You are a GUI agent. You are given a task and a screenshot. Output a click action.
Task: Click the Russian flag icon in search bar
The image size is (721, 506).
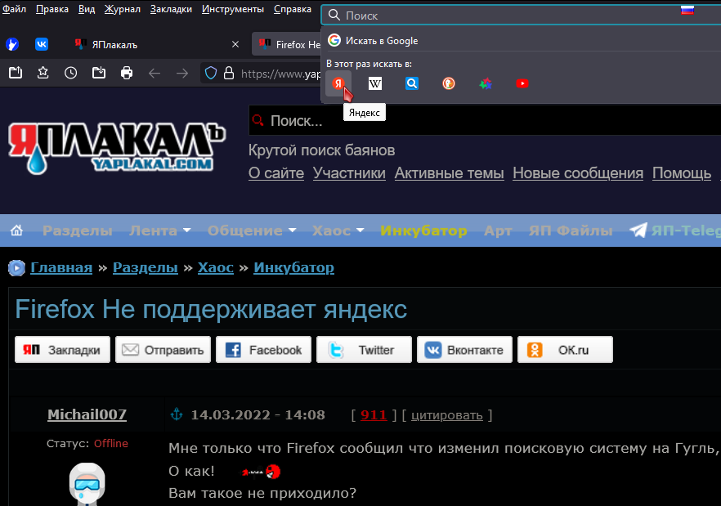[687, 10]
